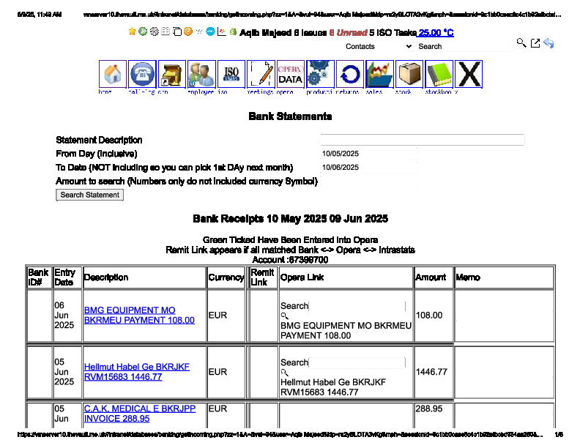Image resolution: width=580 pixels, height=448 pixels.
Task: Open BMG EQUIPMENT MO BKRMEU PAYMENT link
Action: tap(139, 315)
